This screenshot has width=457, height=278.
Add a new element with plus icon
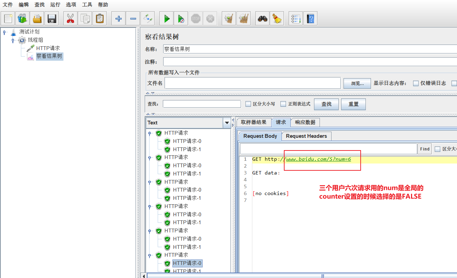(118, 18)
